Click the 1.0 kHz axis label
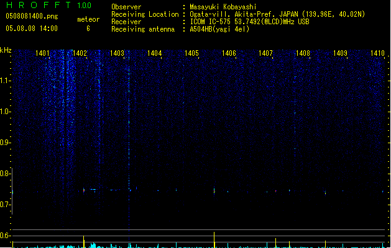The height and width of the screenshot is (248, 391). point(5,112)
